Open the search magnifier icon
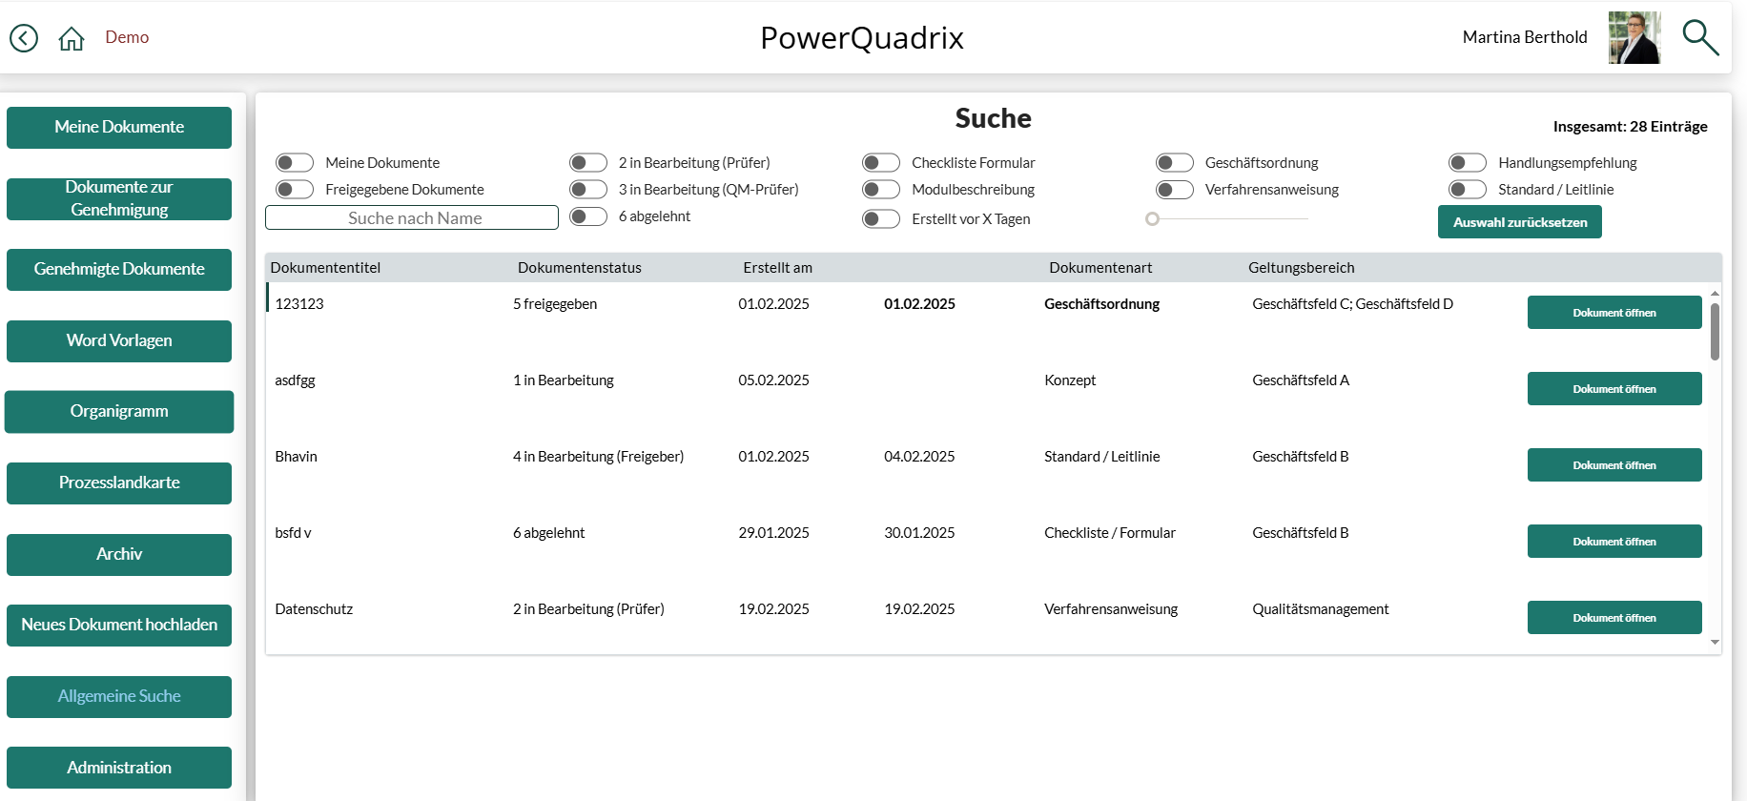Screen dimensions: 1747x801 [x=1700, y=38]
